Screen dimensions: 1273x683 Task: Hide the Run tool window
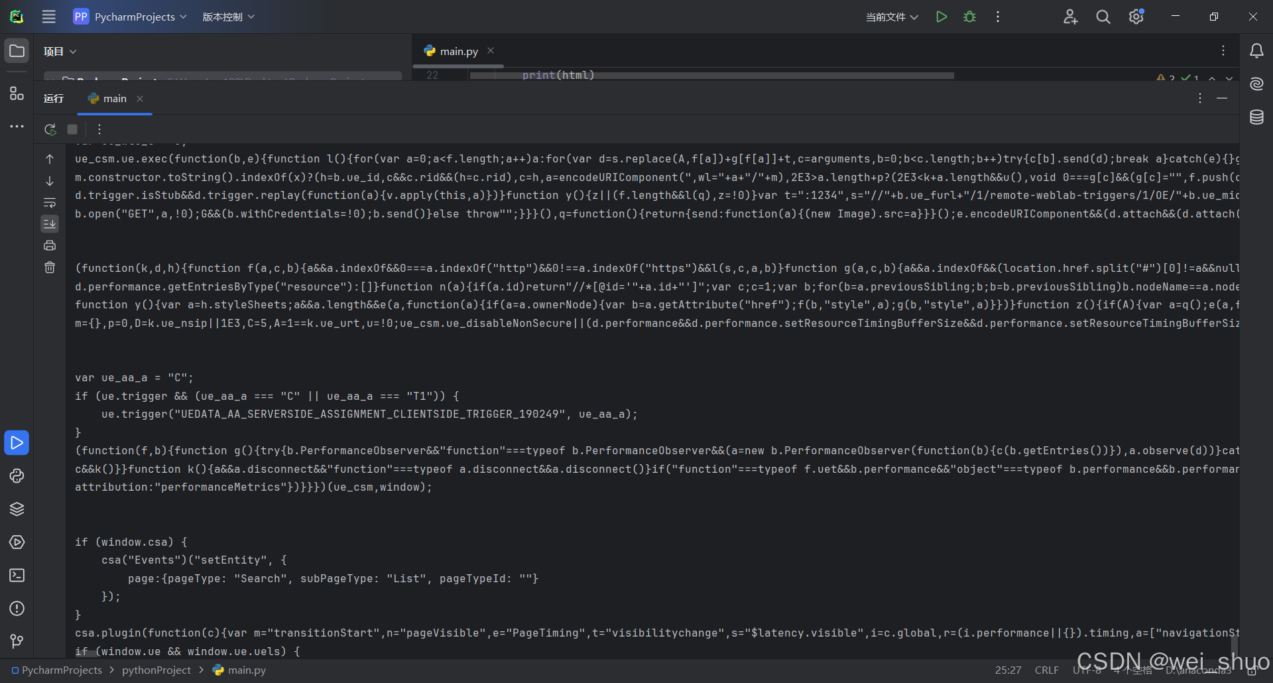tap(1222, 98)
